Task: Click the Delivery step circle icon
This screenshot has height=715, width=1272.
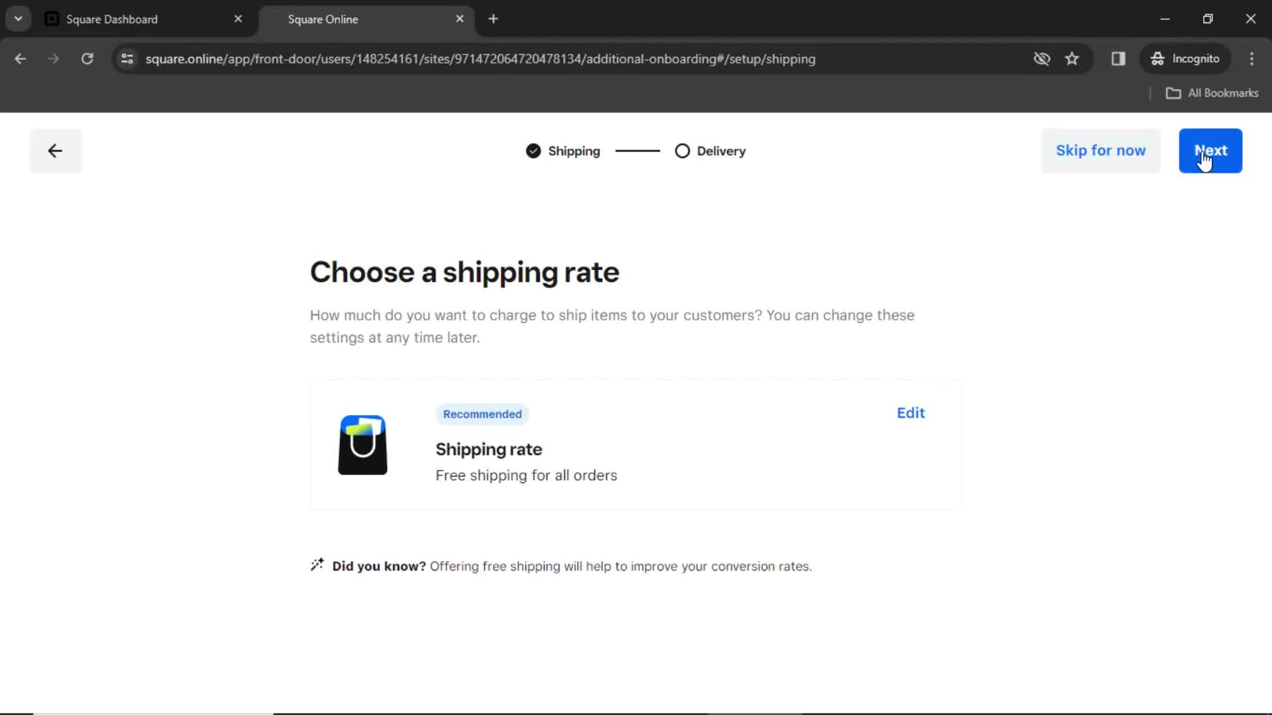Action: 682,151
